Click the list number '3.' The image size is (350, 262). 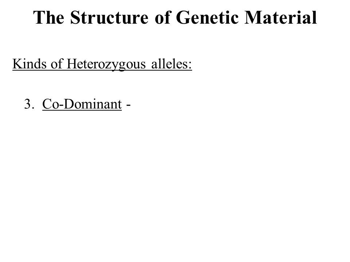coord(29,104)
